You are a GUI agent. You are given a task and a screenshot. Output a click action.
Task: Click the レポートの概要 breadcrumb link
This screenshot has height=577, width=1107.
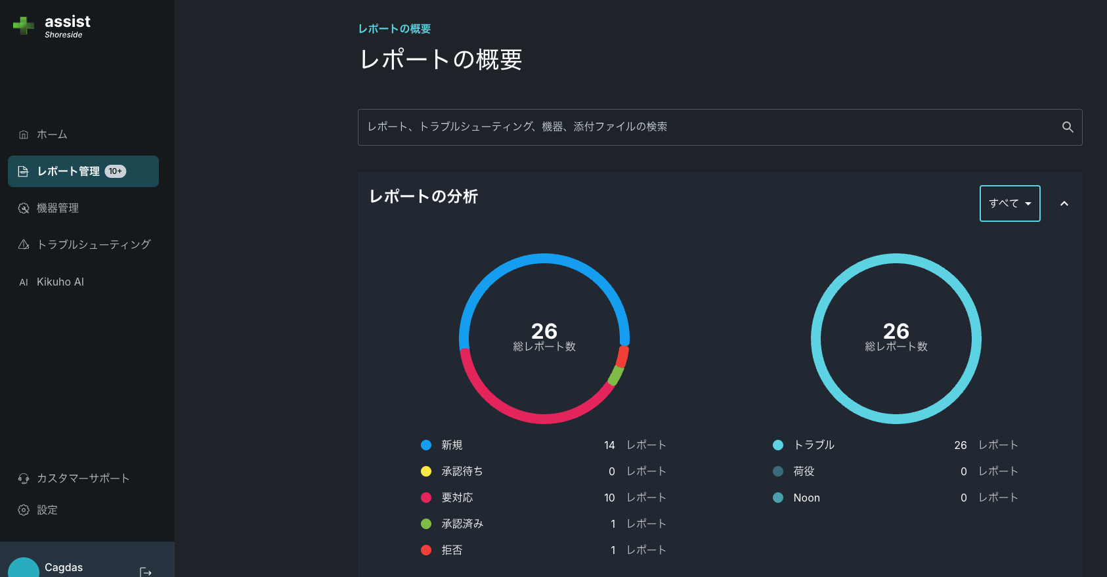[x=395, y=29]
